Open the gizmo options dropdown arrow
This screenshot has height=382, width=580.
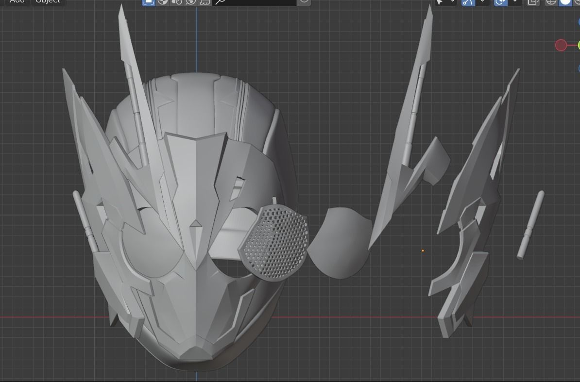click(x=482, y=2)
